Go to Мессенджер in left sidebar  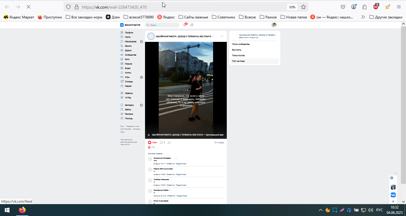pyautogui.click(x=130, y=41)
